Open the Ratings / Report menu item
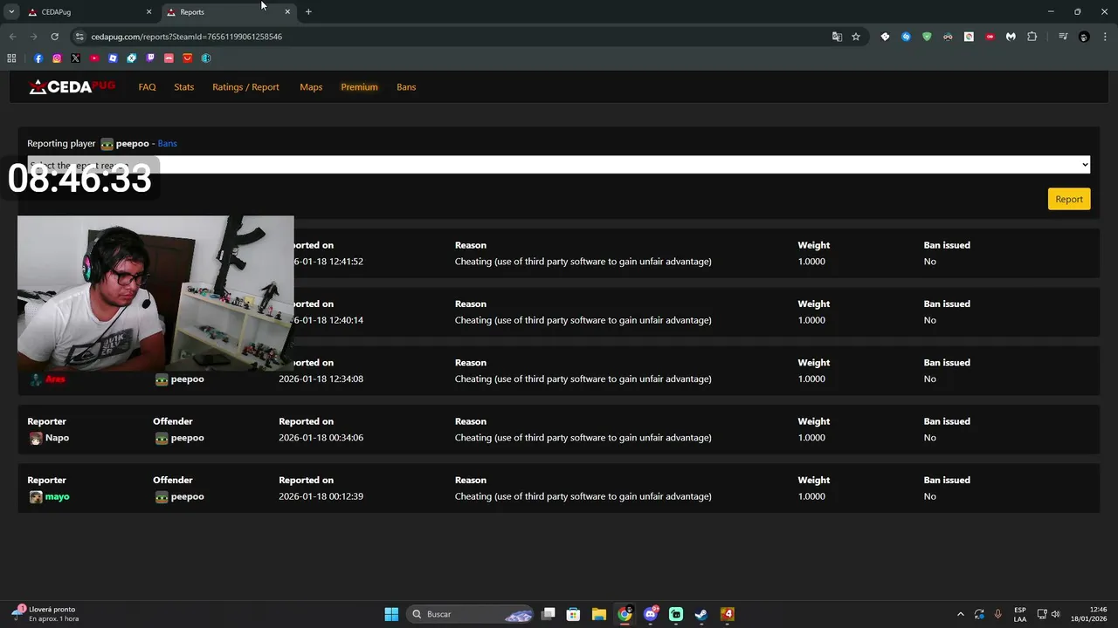The image size is (1118, 628). [245, 87]
